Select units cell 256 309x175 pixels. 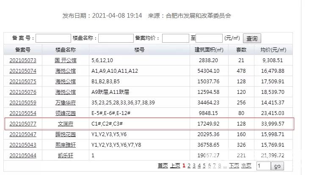coord(241,103)
